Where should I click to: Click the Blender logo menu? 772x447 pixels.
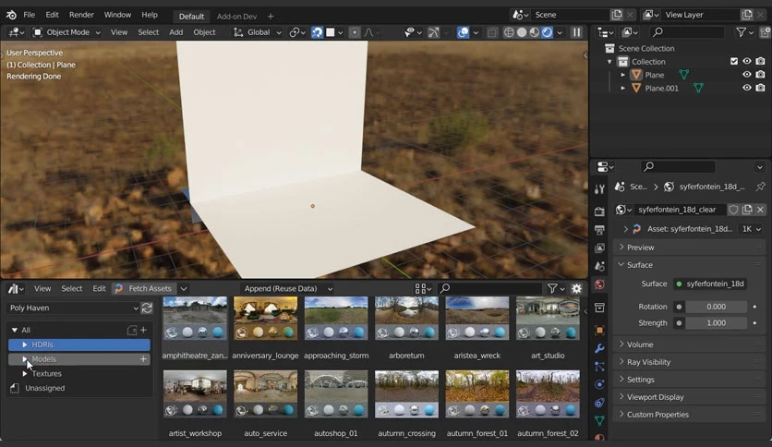pos(11,15)
